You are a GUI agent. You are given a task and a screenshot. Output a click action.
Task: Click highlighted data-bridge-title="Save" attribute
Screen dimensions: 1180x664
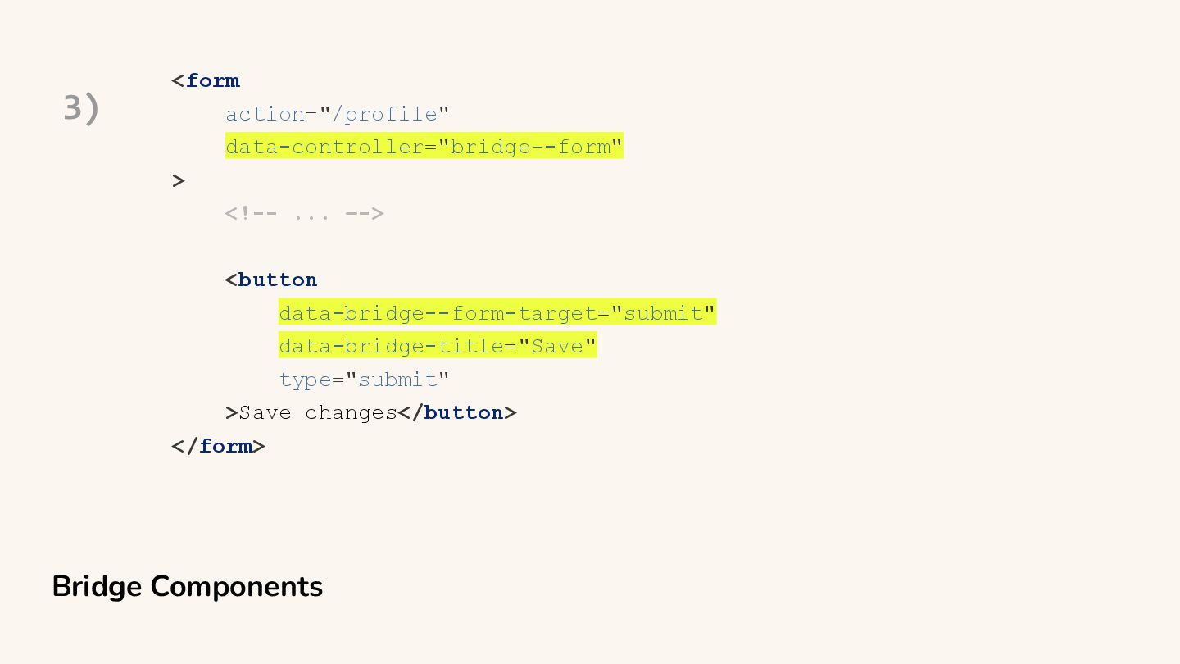[x=438, y=345]
